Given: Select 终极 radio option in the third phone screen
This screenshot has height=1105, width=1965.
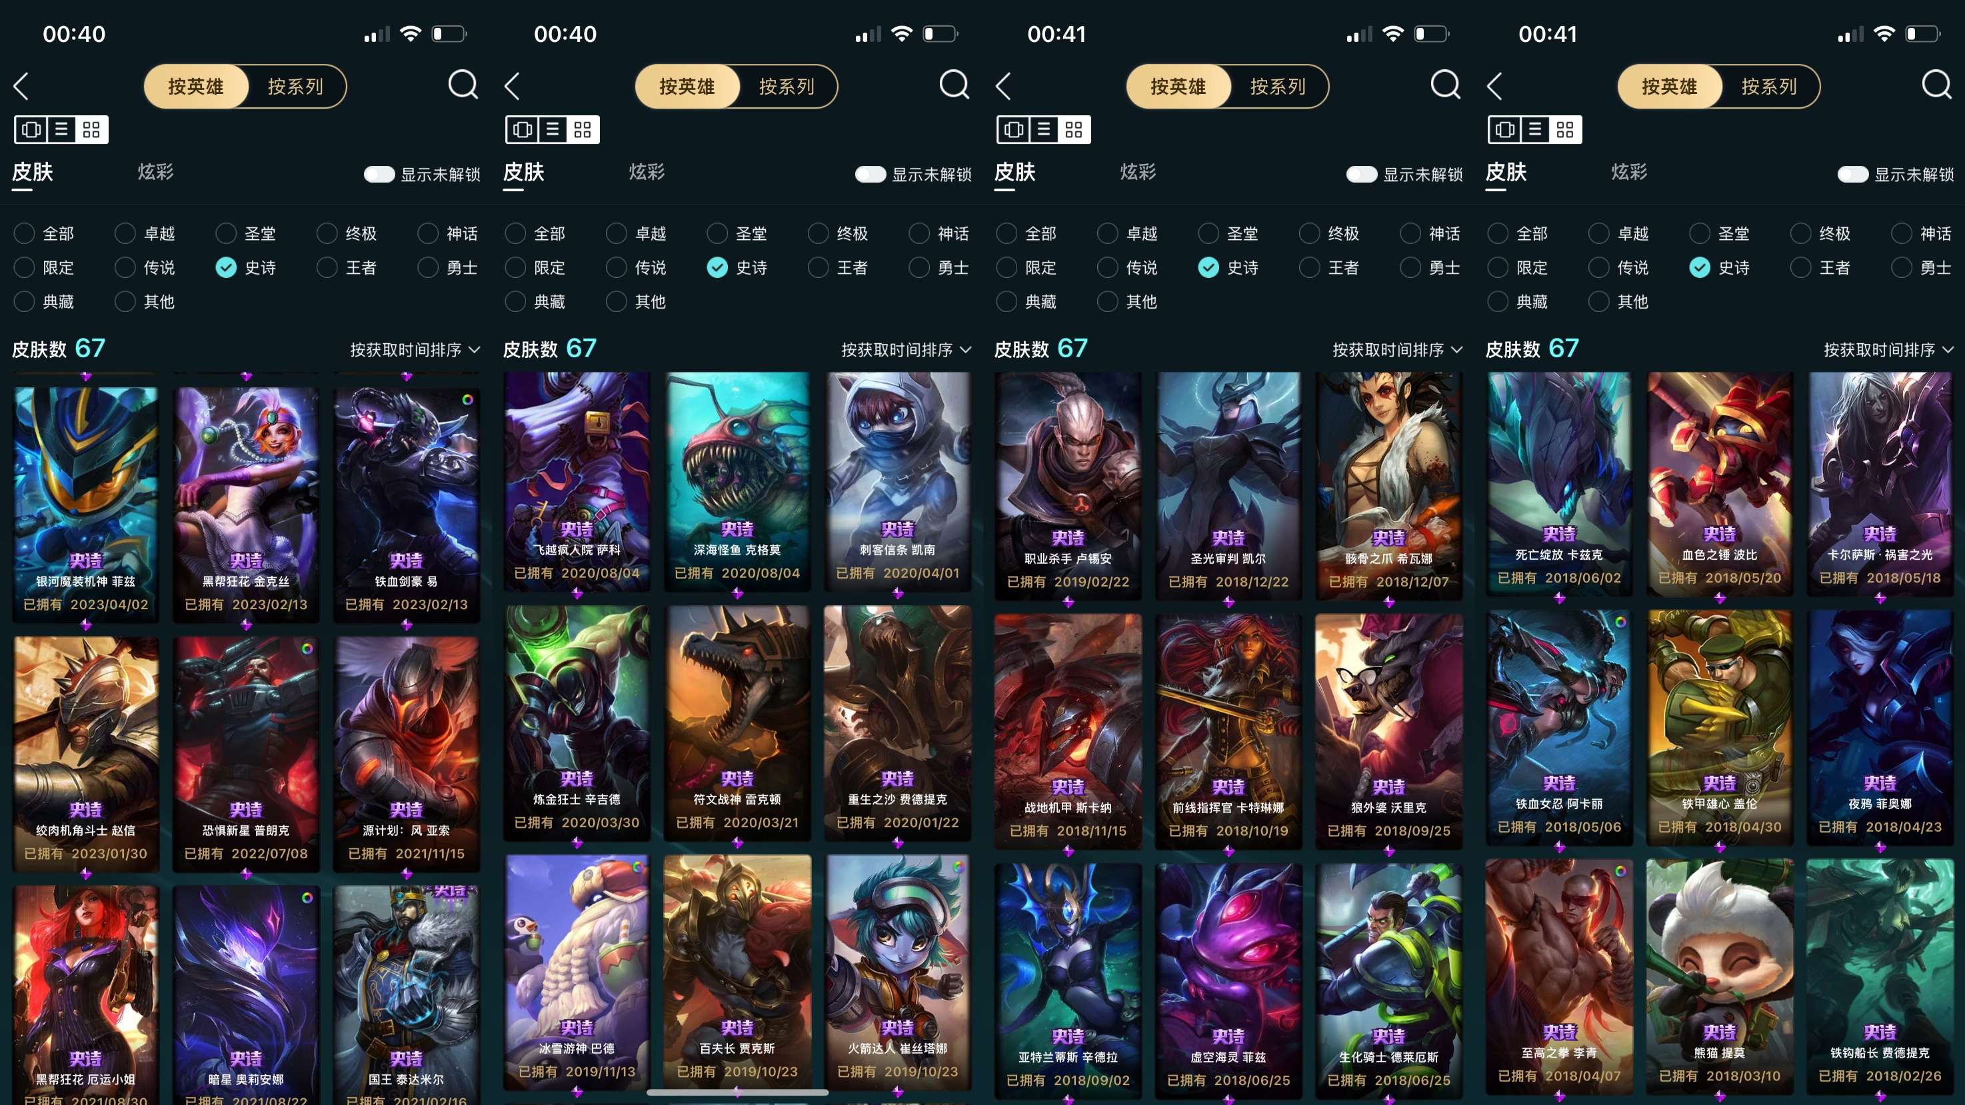Looking at the screenshot, I should [x=1329, y=233].
